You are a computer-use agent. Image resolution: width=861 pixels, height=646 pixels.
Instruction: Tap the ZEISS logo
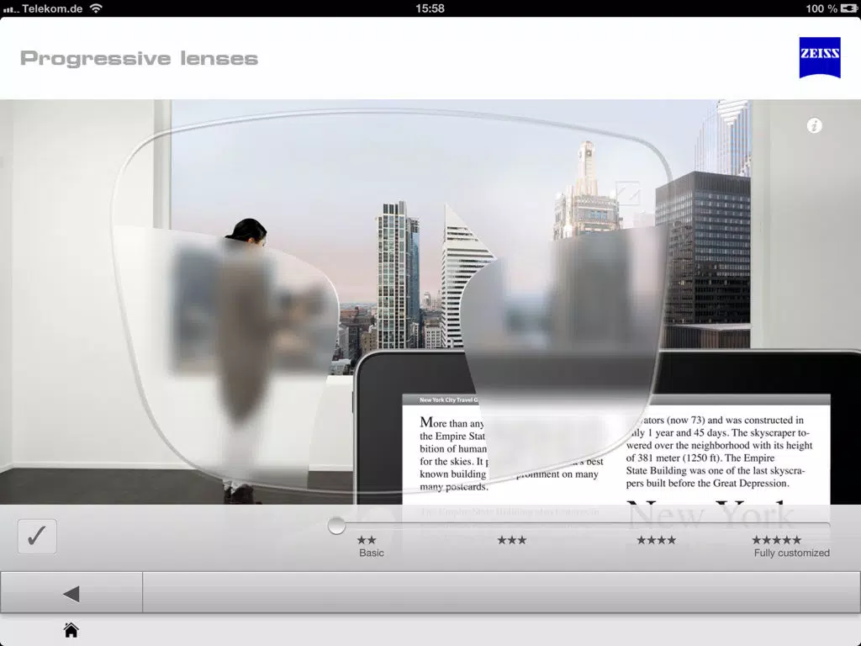[x=820, y=58]
